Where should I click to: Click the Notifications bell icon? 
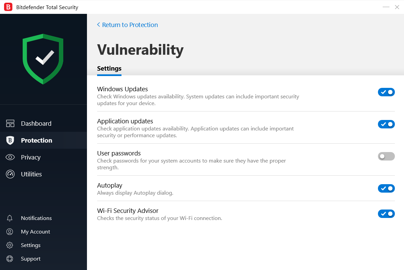(10, 218)
